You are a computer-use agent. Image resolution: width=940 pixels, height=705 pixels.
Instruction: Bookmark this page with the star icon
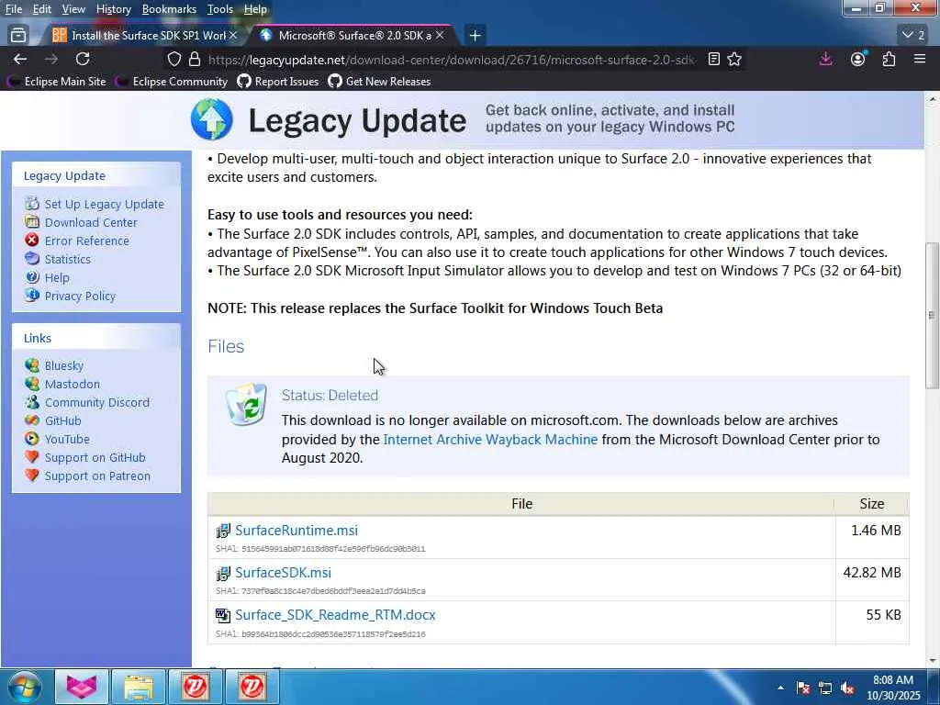click(x=734, y=60)
